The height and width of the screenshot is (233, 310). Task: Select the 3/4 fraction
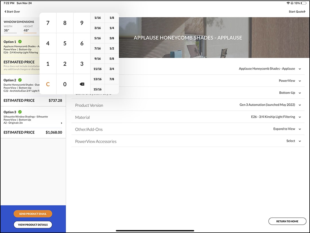[x=112, y=69]
